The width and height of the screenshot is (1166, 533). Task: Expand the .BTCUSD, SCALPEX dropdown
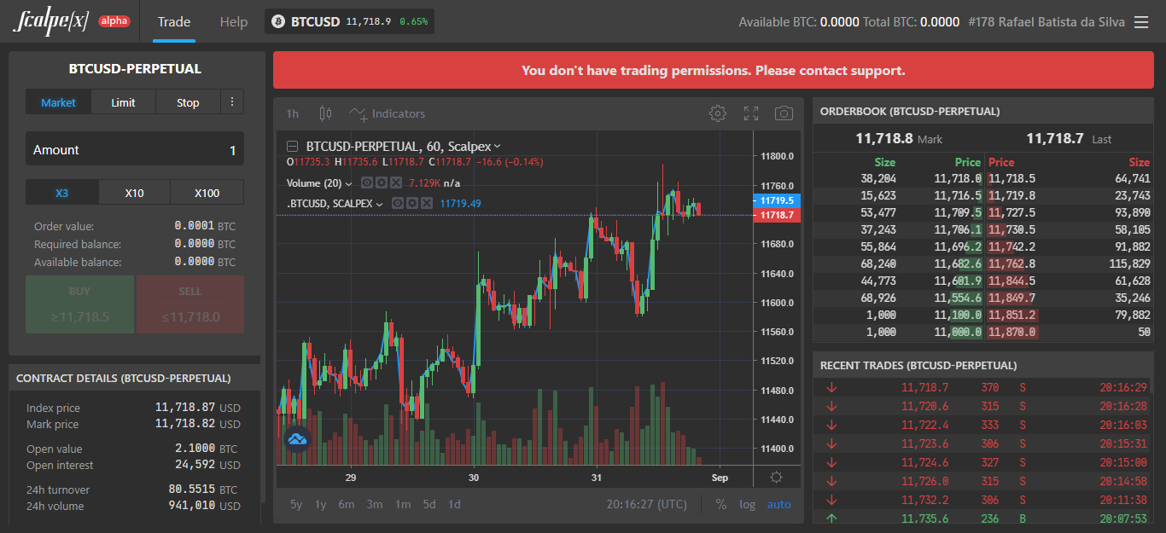click(x=380, y=204)
